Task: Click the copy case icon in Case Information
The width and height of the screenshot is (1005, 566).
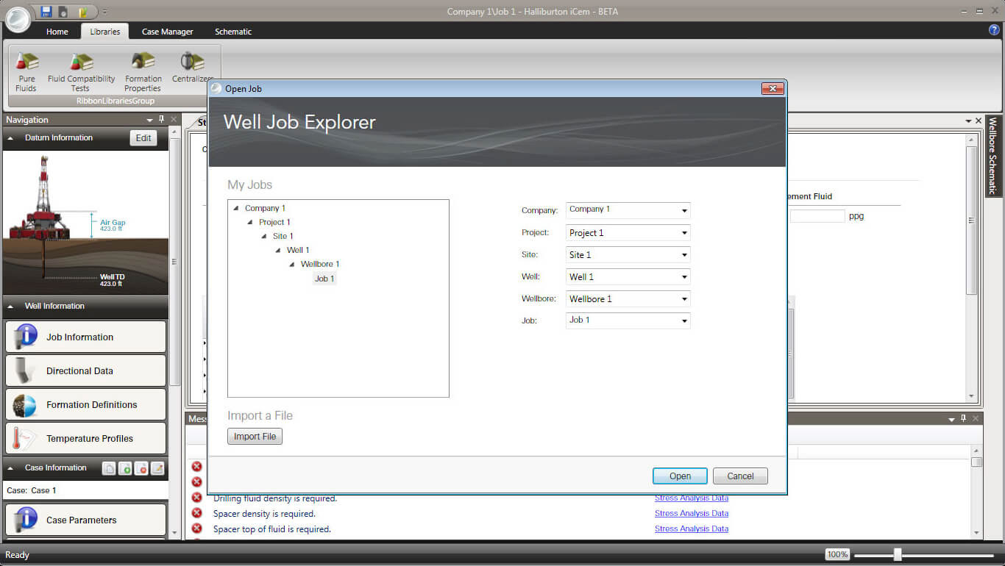Action: coord(109,468)
